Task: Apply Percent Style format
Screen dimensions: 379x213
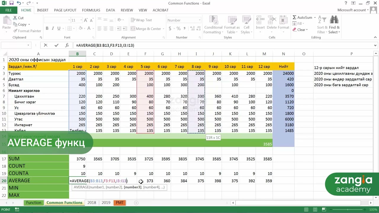Action: point(179,29)
